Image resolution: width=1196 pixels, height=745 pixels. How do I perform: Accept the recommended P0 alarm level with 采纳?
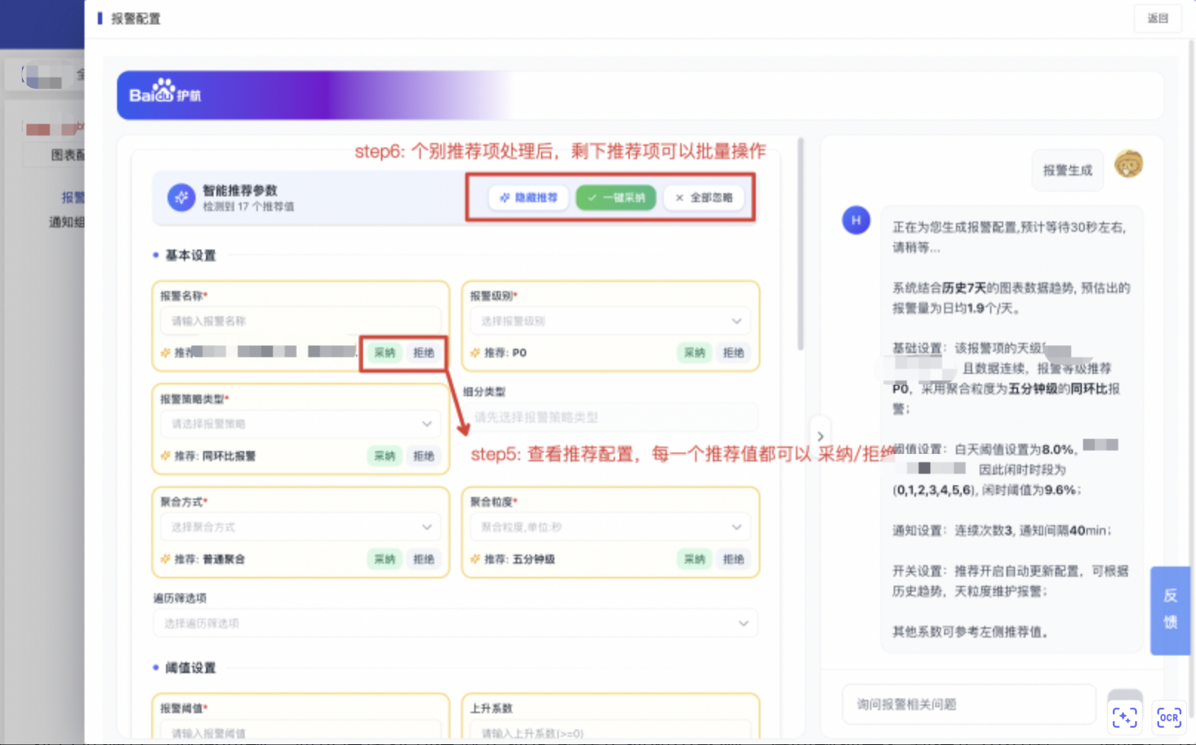pos(694,353)
